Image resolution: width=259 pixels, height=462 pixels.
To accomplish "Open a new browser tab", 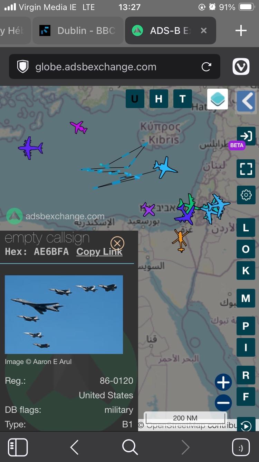I will coord(241,30).
